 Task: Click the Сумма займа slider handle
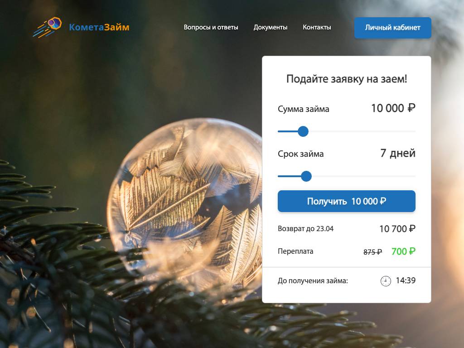[x=303, y=131]
